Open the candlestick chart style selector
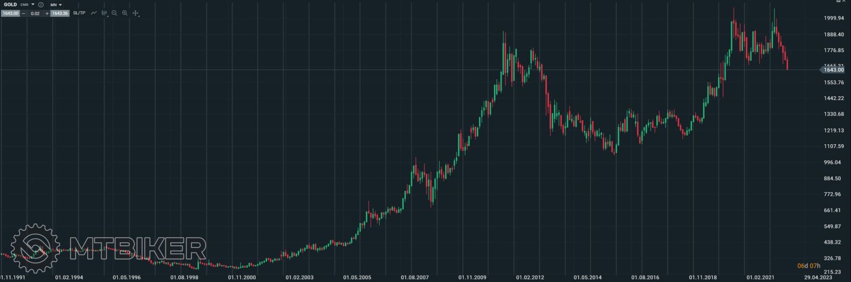851x282 pixels. click(x=104, y=13)
